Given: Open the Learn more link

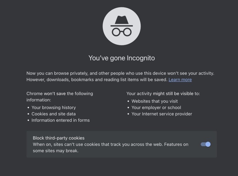Looking at the screenshot, I should pos(180,80).
